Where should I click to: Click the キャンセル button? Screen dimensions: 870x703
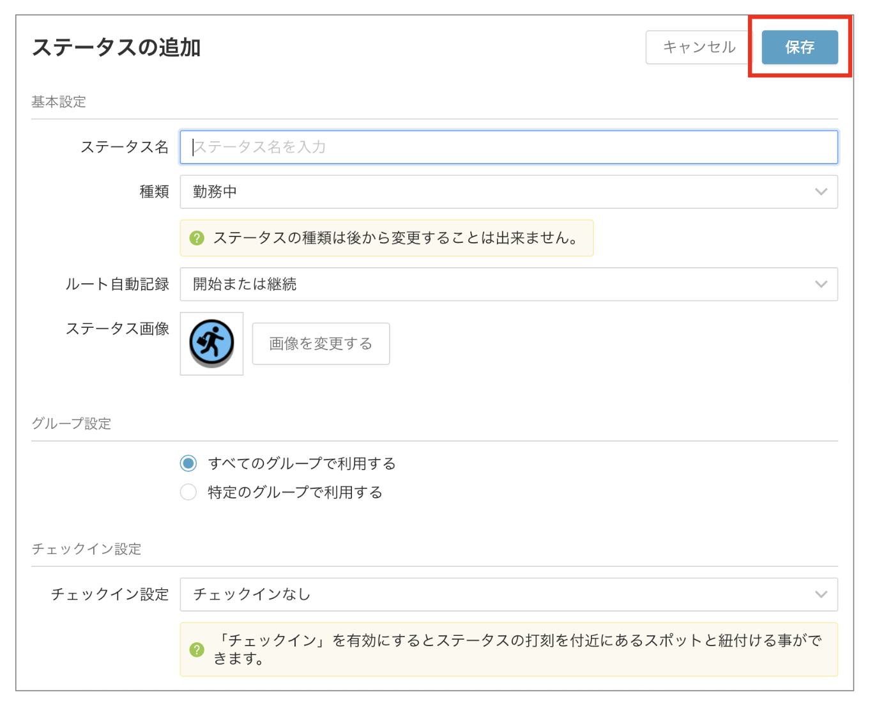699,47
